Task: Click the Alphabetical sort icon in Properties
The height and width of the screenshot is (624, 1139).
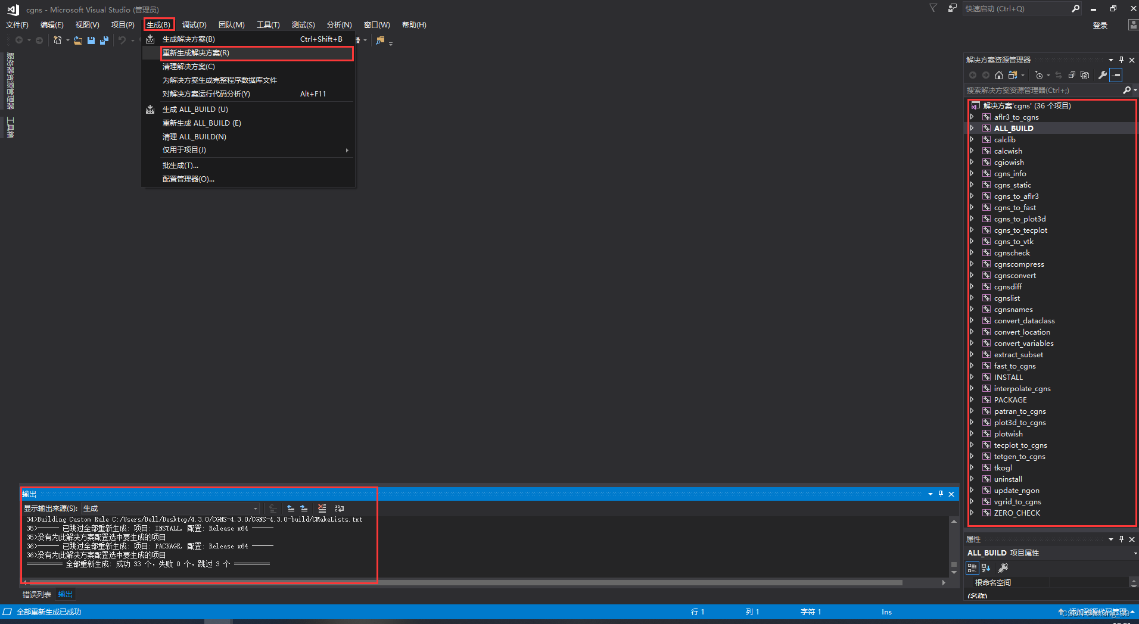Action: tap(986, 568)
